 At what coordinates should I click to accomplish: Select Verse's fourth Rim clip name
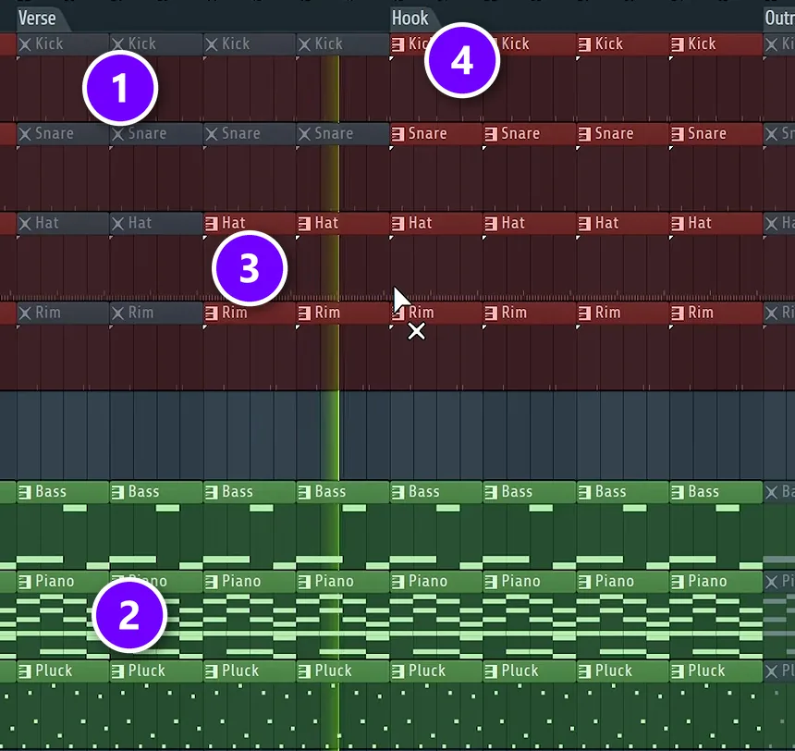327,312
